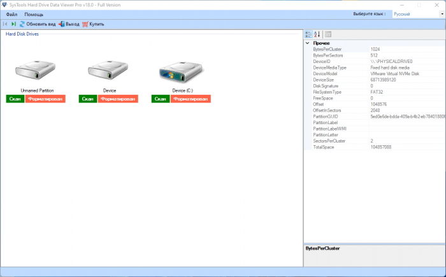
Task: Click the VMware Virtual NVMe Disk value
Action: pyautogui.click(x=395, y=74)
